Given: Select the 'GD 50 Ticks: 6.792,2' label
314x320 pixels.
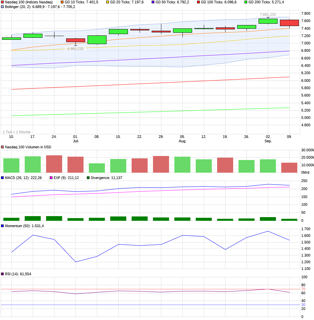Looking at the screenshot, I should [172, 2].
